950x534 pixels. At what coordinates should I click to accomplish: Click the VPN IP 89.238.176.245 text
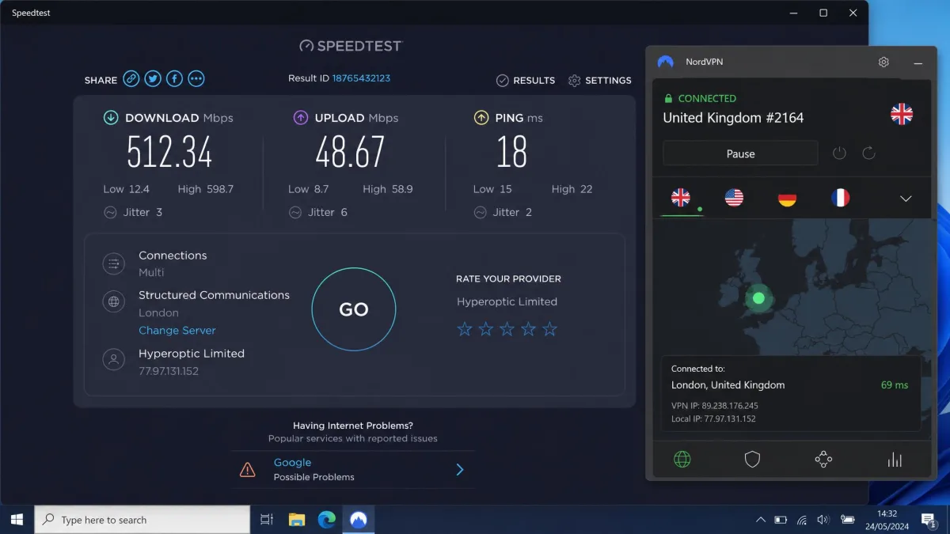click(715, 406)
